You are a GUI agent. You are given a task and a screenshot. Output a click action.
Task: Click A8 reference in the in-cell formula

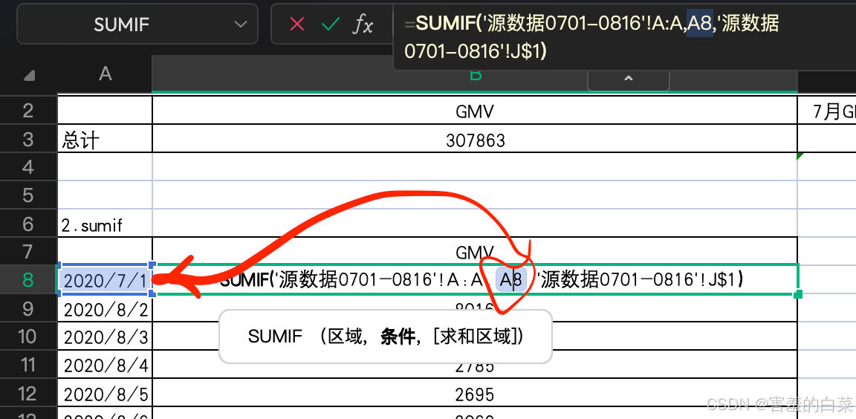click(x=511, y=280)
